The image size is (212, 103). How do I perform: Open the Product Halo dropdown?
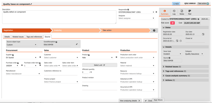[x=112, y=58]
